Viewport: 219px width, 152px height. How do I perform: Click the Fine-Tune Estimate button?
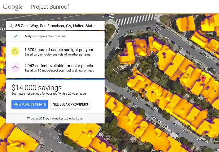coord(30,104)
